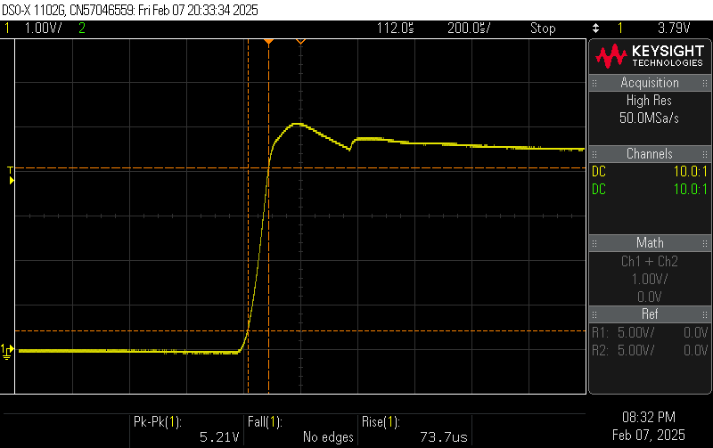Click the trigger slope arrow icon
The image size is (713, 448).
click(x=595, y=29)
